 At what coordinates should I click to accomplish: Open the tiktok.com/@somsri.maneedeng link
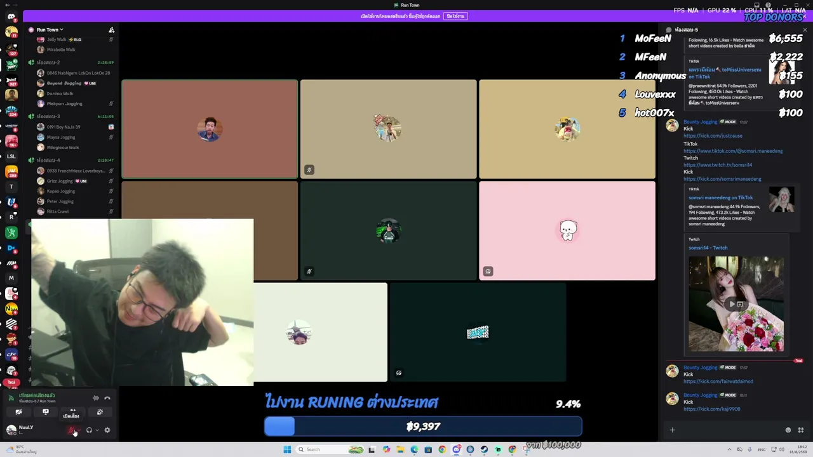[x=733, y=151]
